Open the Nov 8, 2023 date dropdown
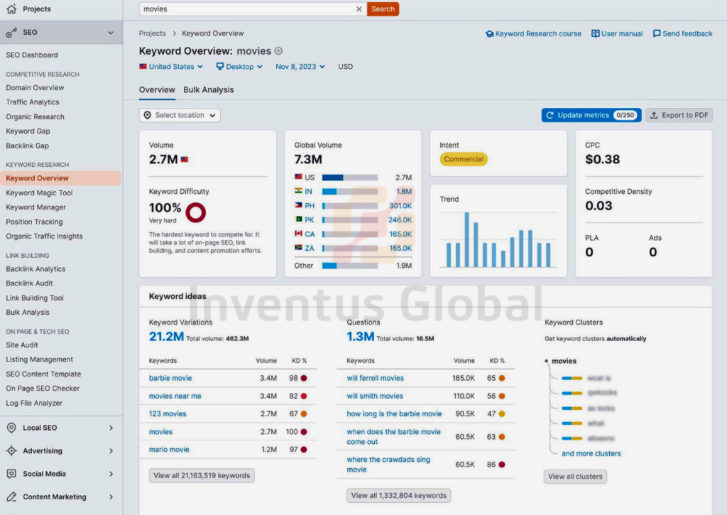The image size is (727, 515). click(300, 66)
